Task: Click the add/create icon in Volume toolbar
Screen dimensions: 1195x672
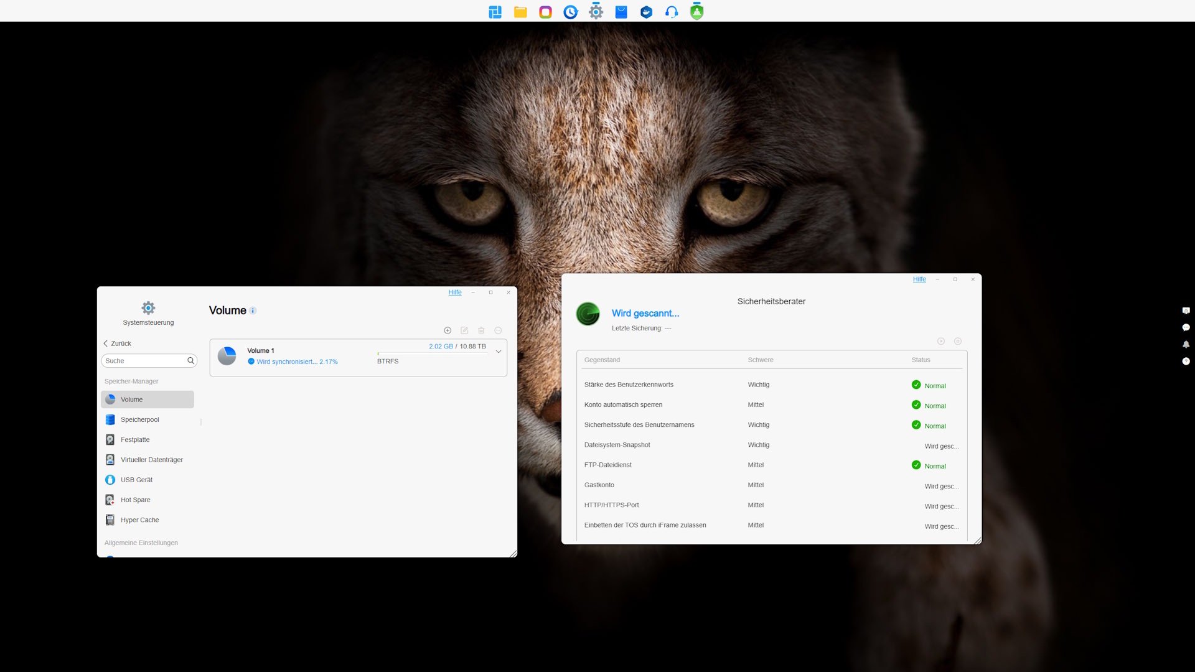Action: [x=448, y=330]
